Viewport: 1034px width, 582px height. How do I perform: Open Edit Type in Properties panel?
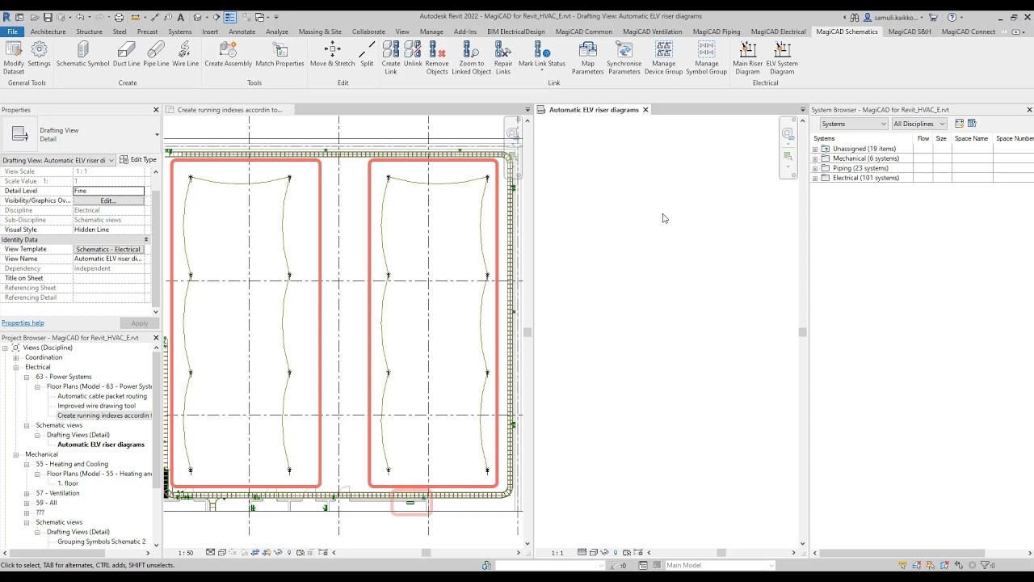pyautogui.click(x=137, y=160)
